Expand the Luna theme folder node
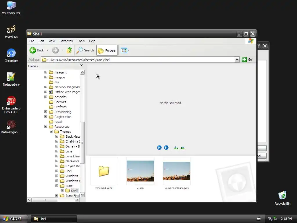This screenshot has height=223, width=297. (57, 151)
